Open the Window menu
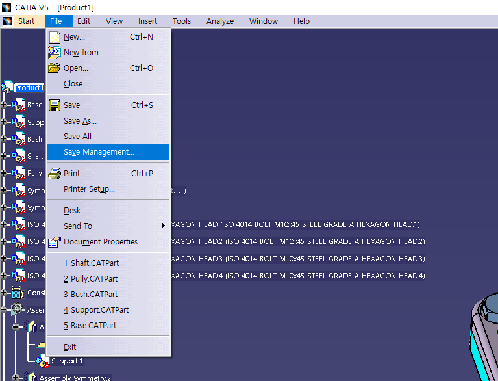498x381 pixels. [x=264, y=21]
